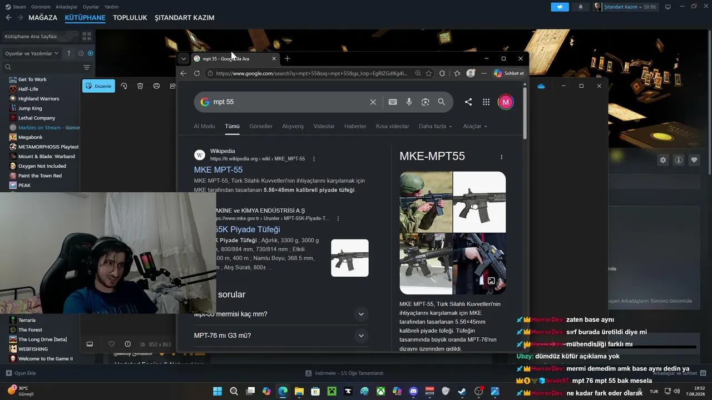712x400 pixels.
Task: Go to TOPLULUK section in Steam
Action: click(130, 18)
